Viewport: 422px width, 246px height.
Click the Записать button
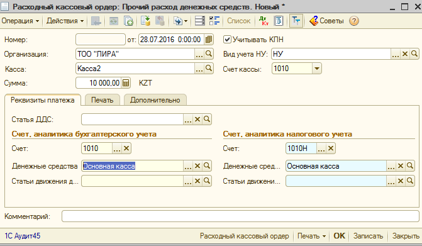pyautogui.click(x=368, y=236)
